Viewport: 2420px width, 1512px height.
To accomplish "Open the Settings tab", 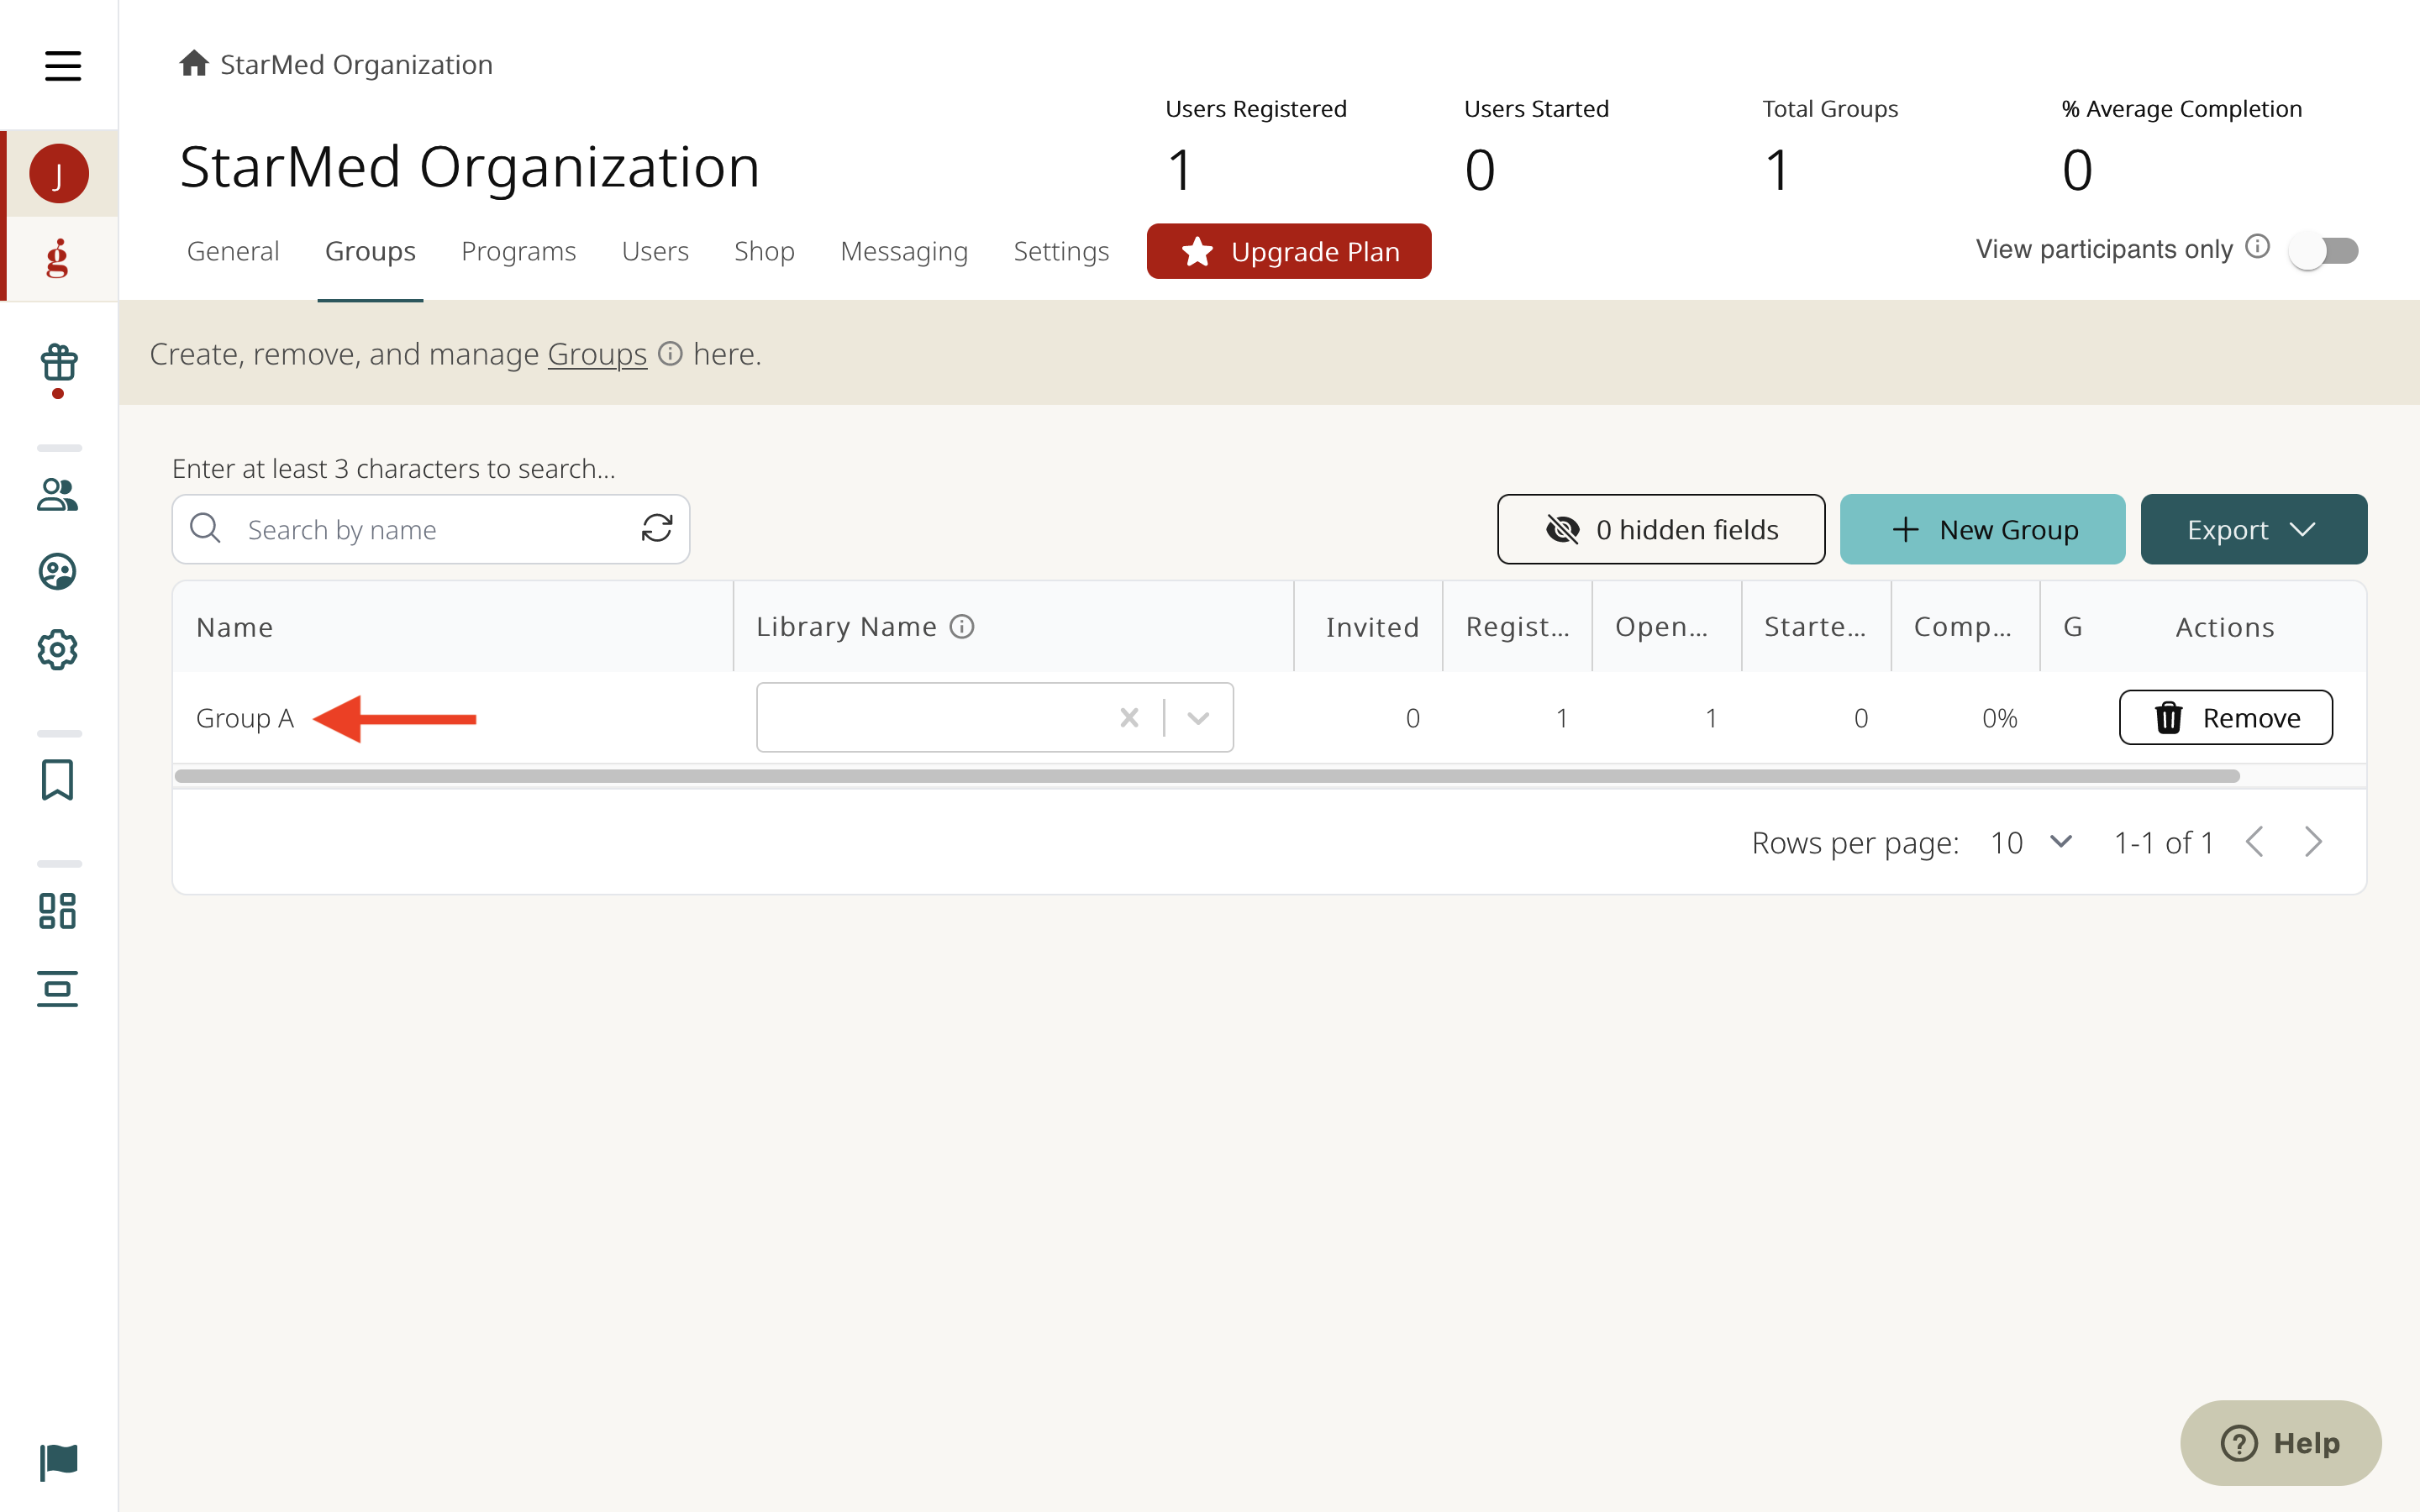I will [x=1061, y=251].
